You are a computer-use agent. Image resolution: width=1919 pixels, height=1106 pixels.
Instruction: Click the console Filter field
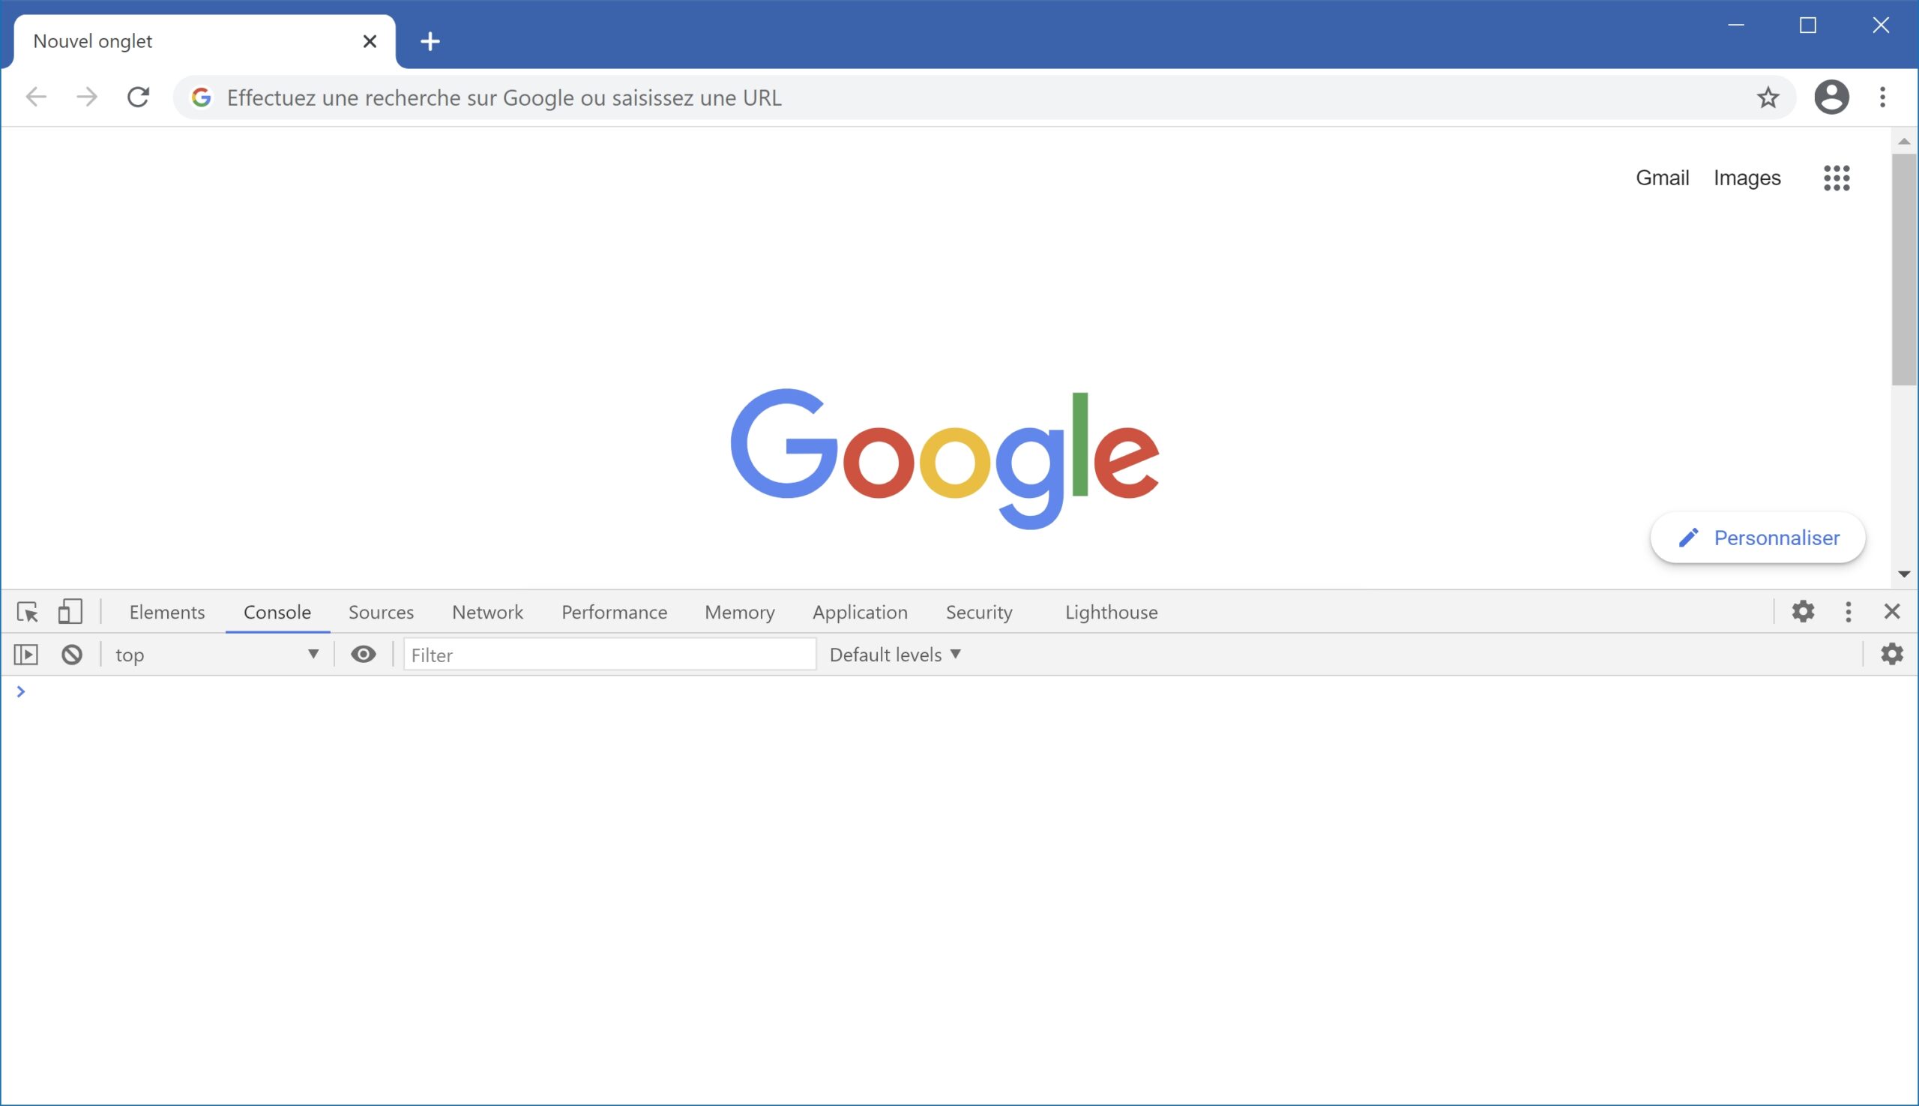[609, 654]
